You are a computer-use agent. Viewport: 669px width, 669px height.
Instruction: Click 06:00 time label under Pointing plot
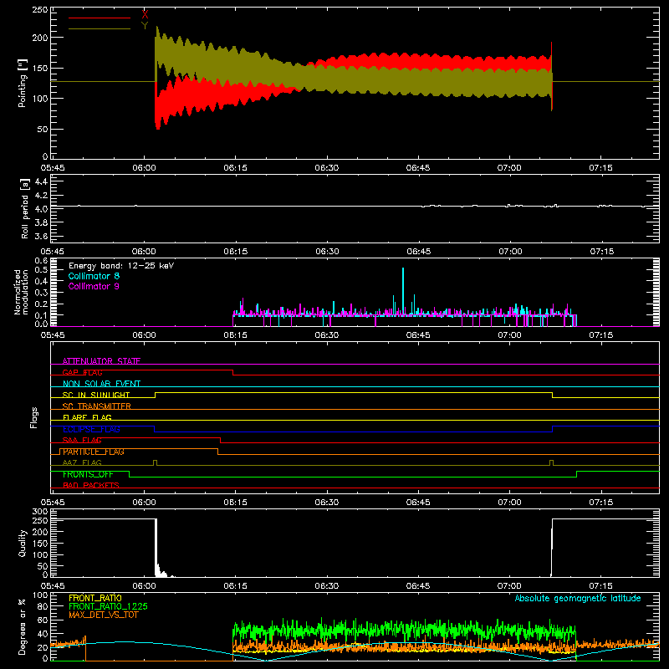(x=144, y=168)
